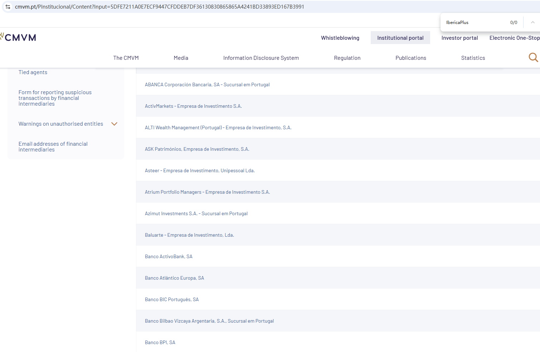
Task: Select Banco BPI, SA from the list
Action: (x=160, y=343)
